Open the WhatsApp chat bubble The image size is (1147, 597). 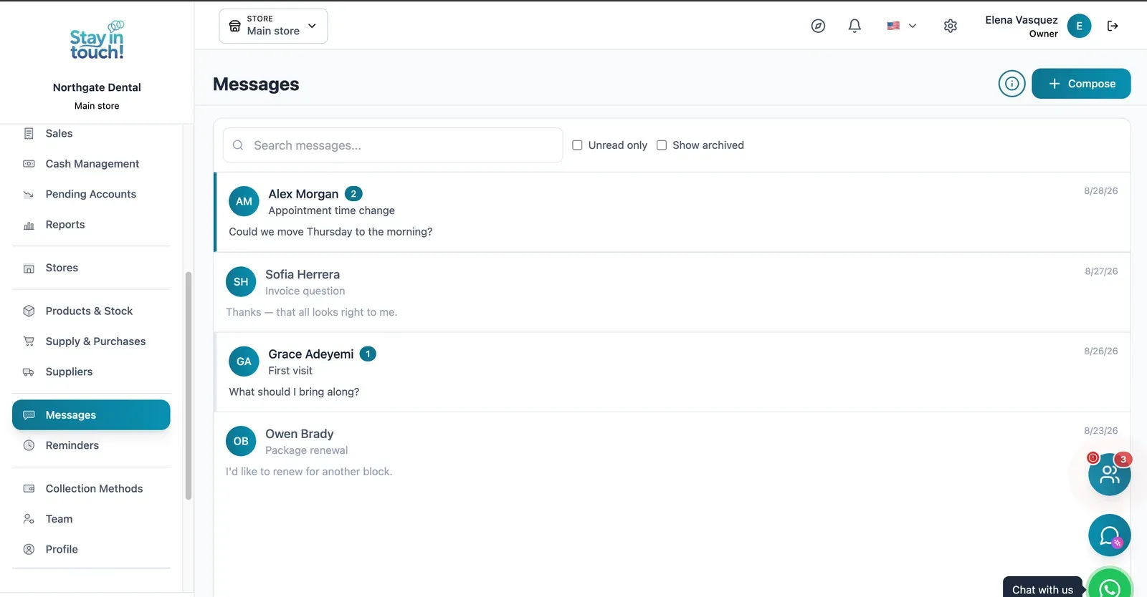click(x=1110, y=584)
